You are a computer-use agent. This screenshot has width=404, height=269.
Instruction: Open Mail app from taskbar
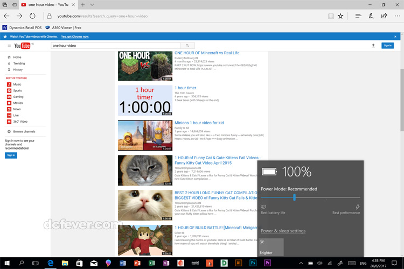coord(94,263)
